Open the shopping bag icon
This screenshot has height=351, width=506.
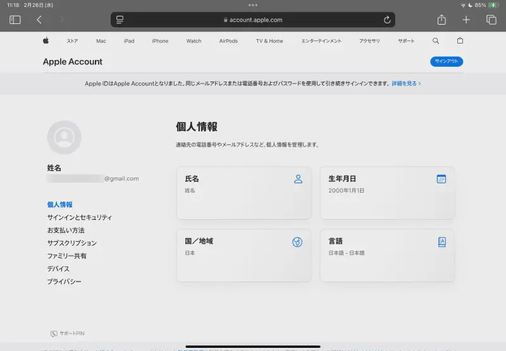click(x=460, y=41)
